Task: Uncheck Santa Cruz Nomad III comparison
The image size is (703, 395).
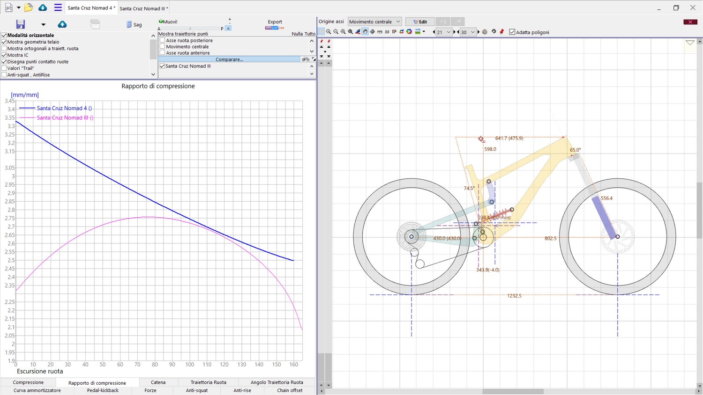Action: 163,66
